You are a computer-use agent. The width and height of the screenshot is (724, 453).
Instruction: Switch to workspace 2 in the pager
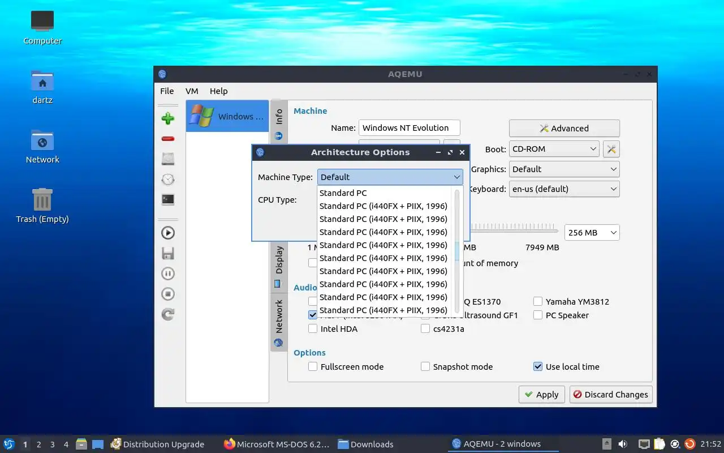pos(39,445)
